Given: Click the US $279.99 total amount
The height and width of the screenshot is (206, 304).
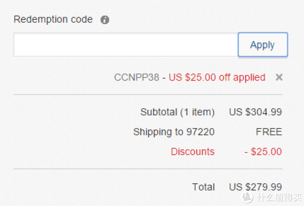Looking at the screenshot, I should coord(255,187).
